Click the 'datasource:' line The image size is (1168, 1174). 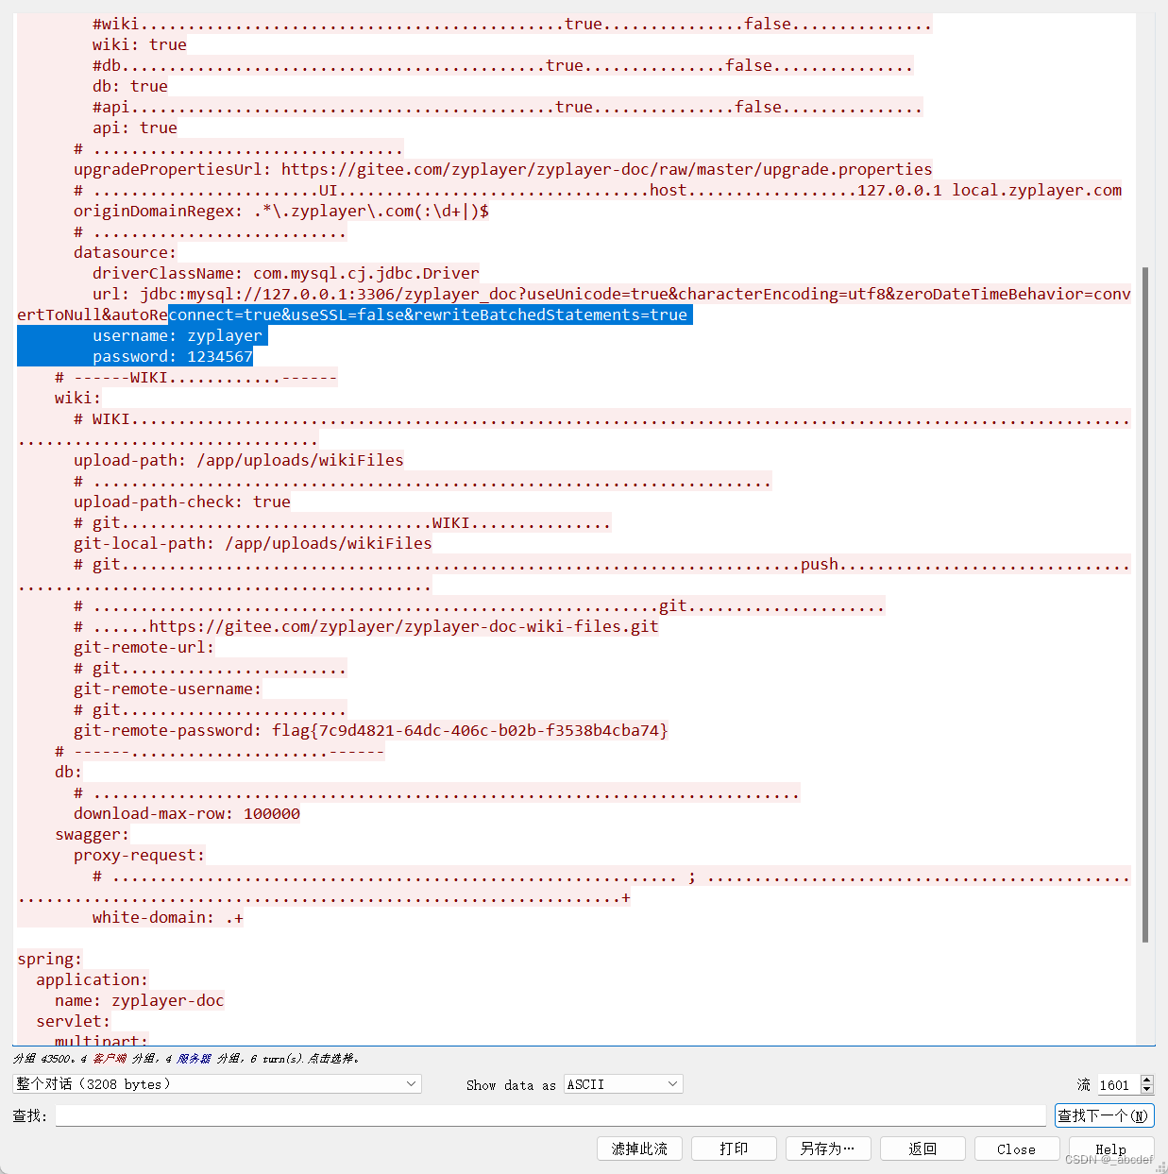click(x=126, y=252)
